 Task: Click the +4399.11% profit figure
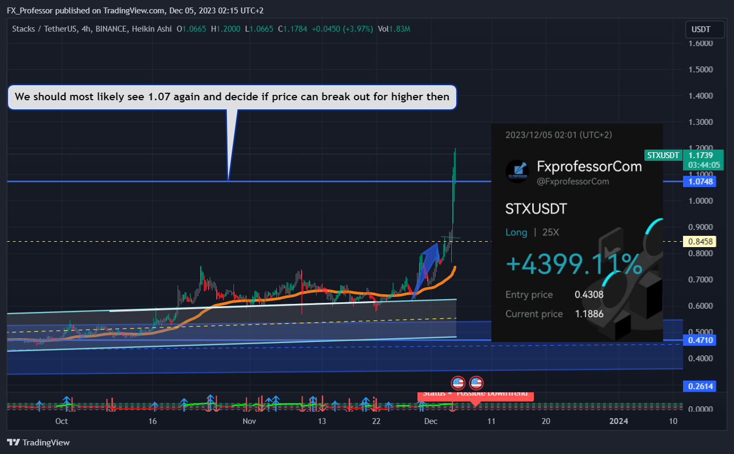574,265
